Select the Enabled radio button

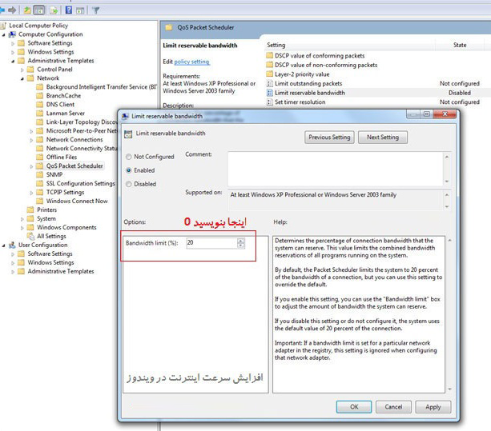(128, 170)
